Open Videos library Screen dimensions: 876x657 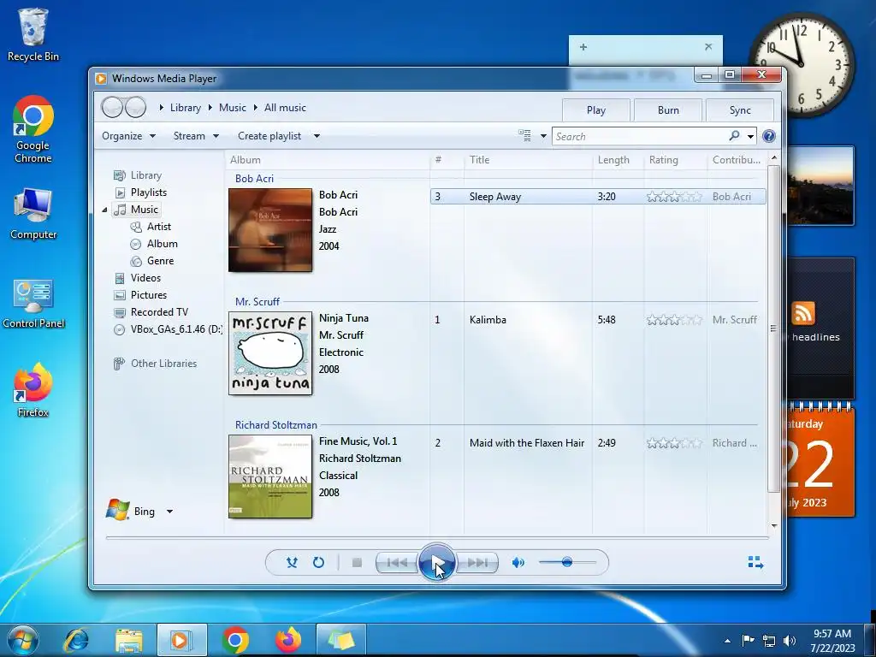(145, 278)
